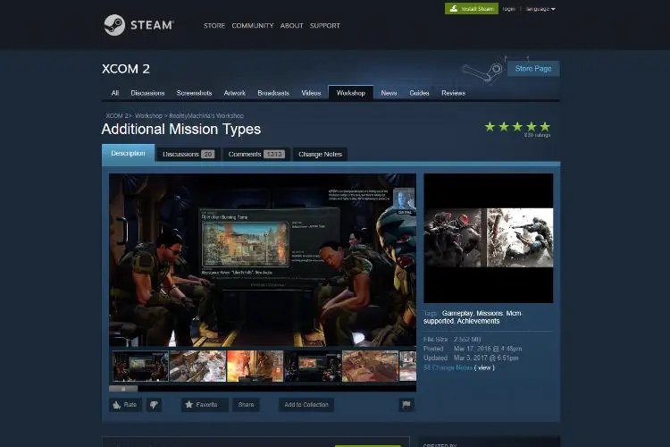The height and width of the screenshot is (447, 670).
Task: Click the thumbnail strip scrollbar handle
Action: [x=123, y=389]
